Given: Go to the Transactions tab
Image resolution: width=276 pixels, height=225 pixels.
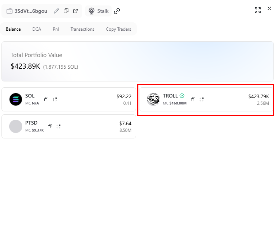Looking at the screenshot, I should point(82,29).
